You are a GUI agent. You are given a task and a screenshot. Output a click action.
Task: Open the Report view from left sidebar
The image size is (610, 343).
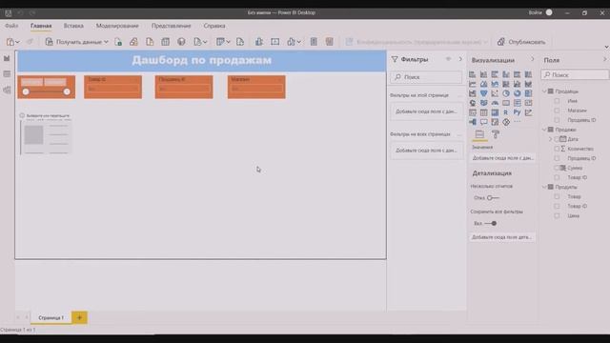7,58
